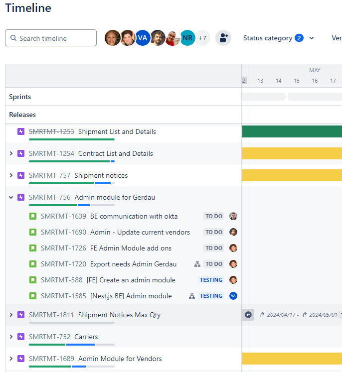342x372 pixels.
Task: Select the Releases row label
Action: pos(22,115)
